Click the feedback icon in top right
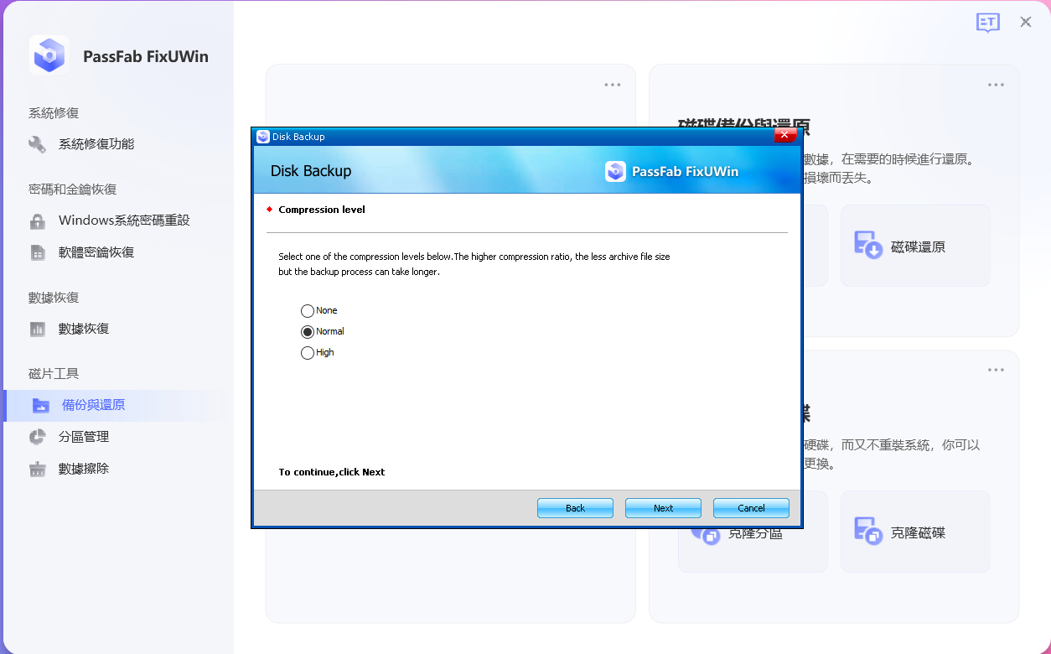 point(988,23)
